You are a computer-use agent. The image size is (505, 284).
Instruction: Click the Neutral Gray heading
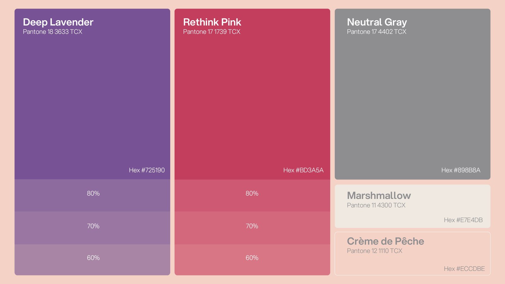[377, 22]
